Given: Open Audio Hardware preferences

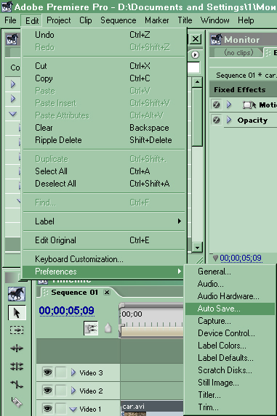Looking at the screenshot, I should coord(230,296).
